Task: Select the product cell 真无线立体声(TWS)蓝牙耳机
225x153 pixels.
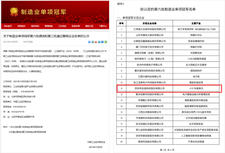Action: pos(196,112)
